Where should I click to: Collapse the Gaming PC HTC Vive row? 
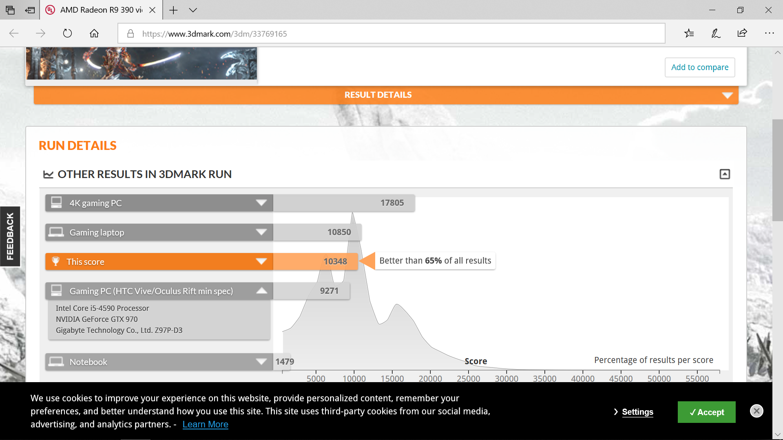[261, 291]
